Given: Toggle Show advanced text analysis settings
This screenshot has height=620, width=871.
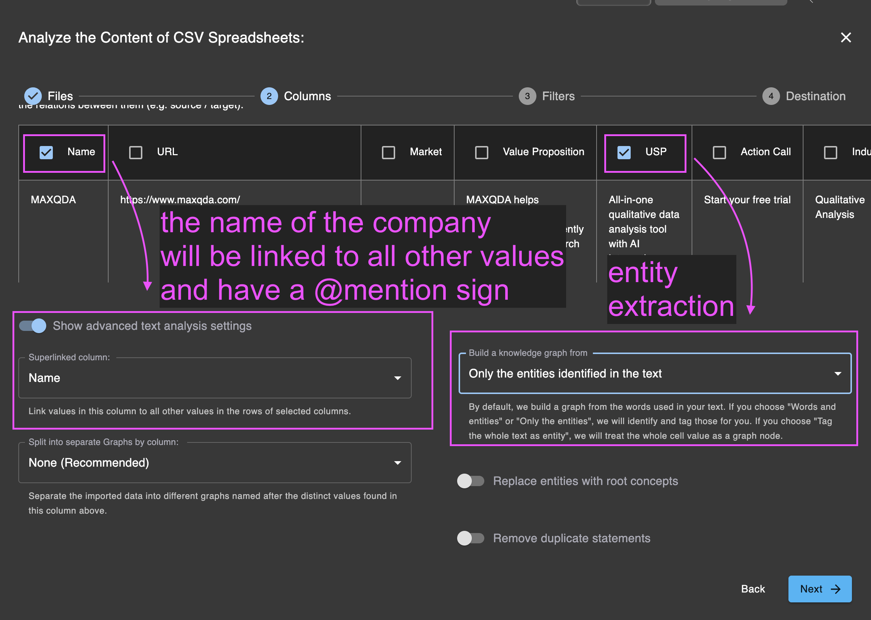Looking at the screenshot, I should [33, 326].
